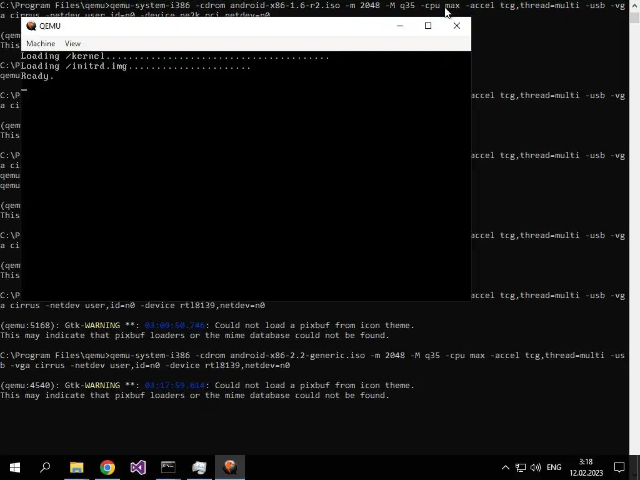
Task: Switch to QEMU taskbar icon
Action: coord(230,467)
